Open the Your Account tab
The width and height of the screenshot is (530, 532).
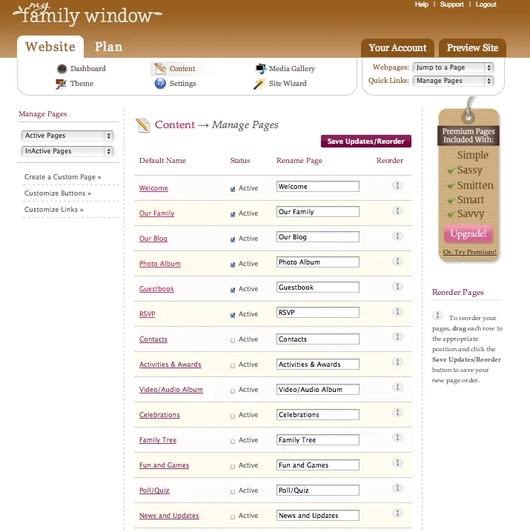397,48
